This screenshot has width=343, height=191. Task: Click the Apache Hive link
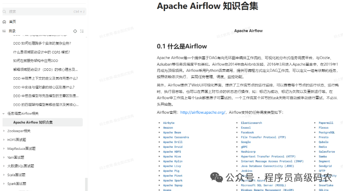click(172, 157)
